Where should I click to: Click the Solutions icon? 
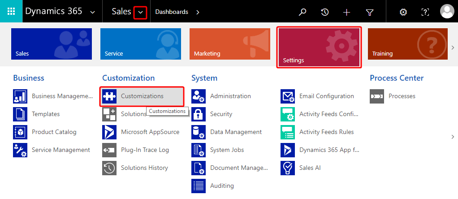(x=109, y=114)
